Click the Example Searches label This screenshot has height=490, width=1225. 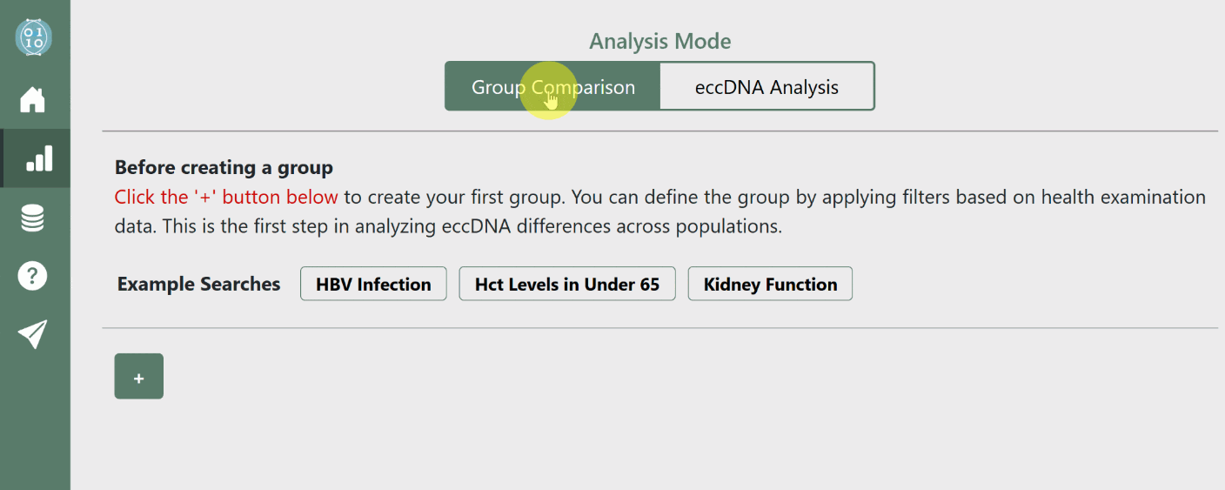[x=198, y=285]
